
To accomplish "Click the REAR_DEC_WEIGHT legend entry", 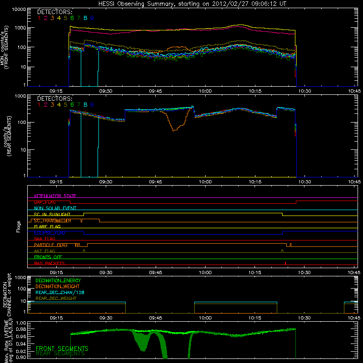I will coord(56,299).
